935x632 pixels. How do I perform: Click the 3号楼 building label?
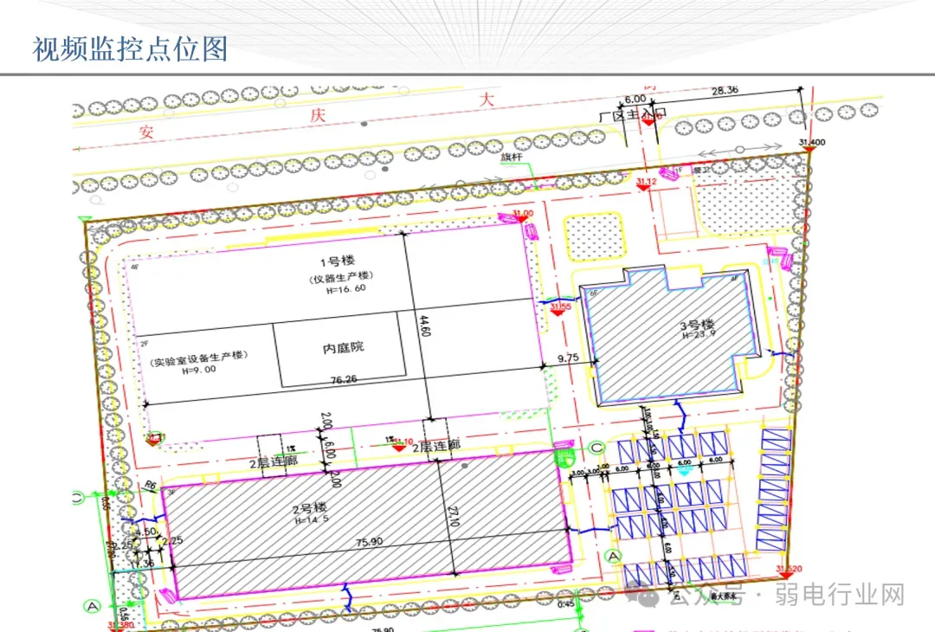[x=697, y=325]
